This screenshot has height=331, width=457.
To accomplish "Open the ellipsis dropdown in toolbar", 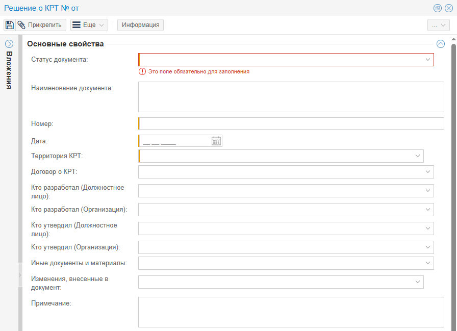I will tap(438, 25).
